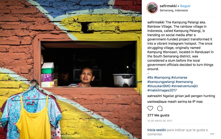Open the #makkiimages2017 hashtag
221x139 pixels.
(162, 90)
